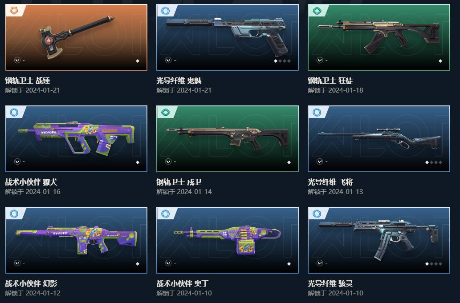This screenshot has height=303, width=460.
Task: Click the 钢轨卫士 戍卫 skin name
Action: point(179,182)
